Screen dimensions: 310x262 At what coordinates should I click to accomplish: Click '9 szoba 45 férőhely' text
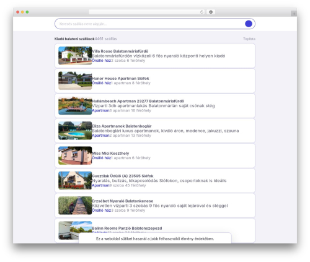[128, 185]
